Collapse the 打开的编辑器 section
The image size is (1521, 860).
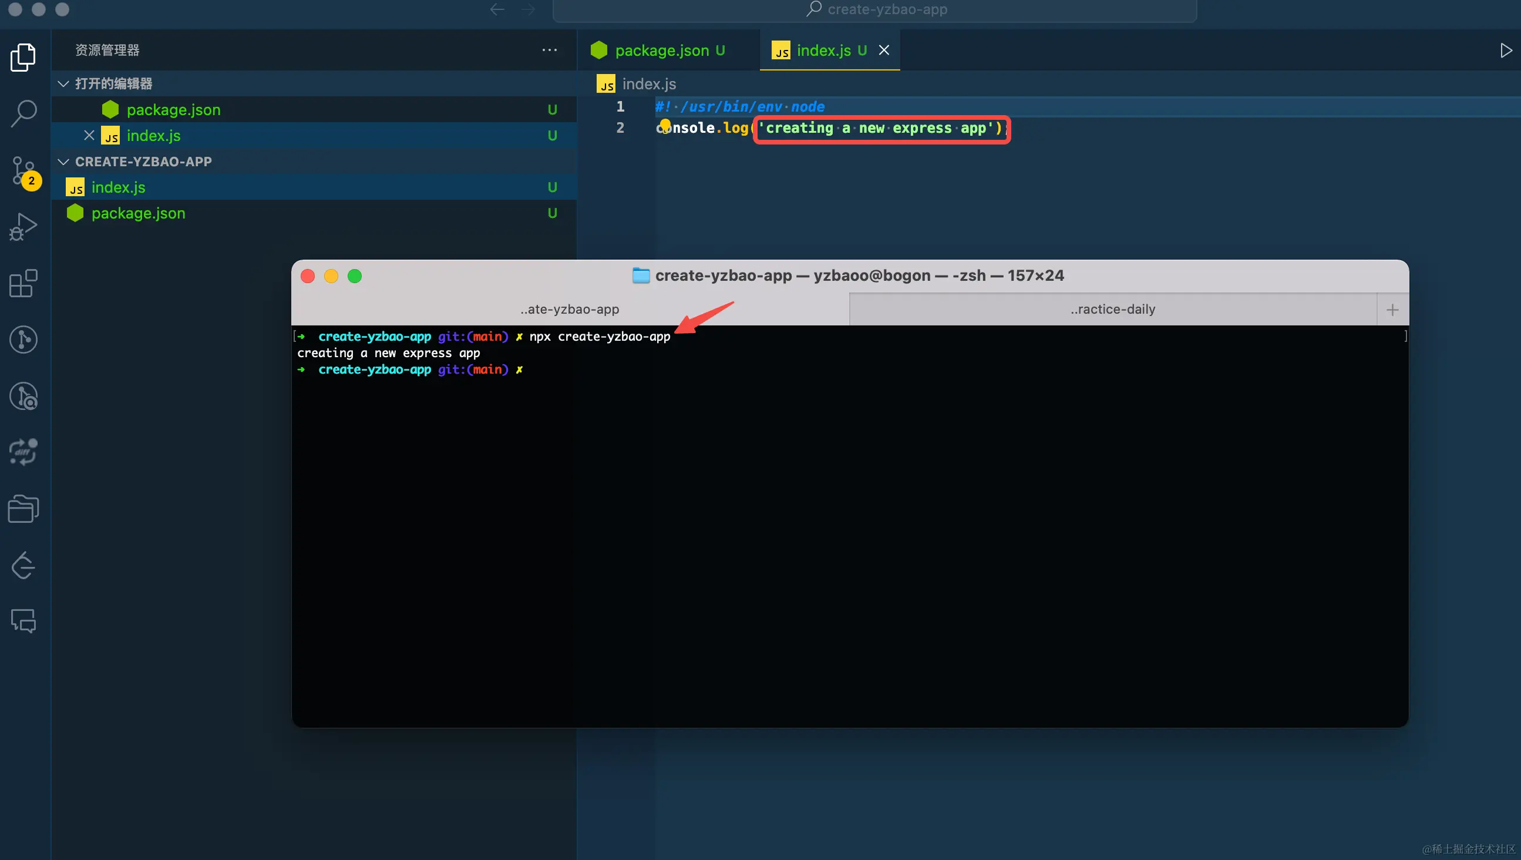63,83
